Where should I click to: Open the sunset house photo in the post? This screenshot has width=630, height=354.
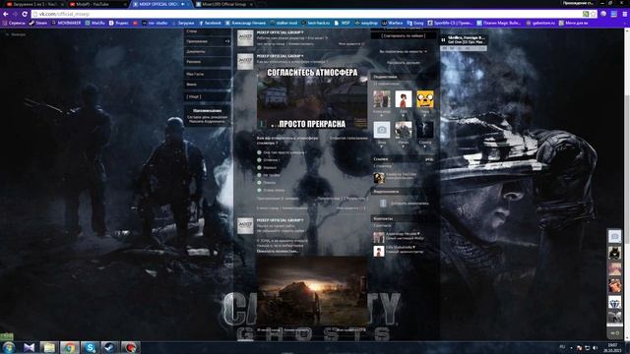coord(312,291)
